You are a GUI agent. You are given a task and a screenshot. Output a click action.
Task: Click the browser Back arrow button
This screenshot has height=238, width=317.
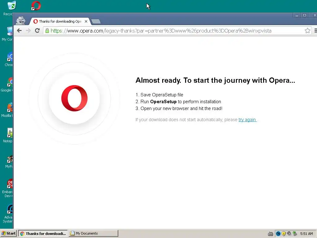pos(20,31)
